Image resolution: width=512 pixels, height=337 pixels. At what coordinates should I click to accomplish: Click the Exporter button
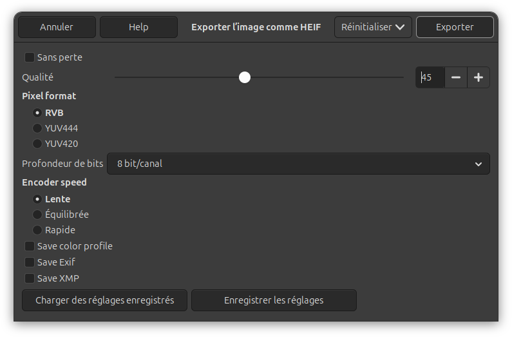point(455,27)
